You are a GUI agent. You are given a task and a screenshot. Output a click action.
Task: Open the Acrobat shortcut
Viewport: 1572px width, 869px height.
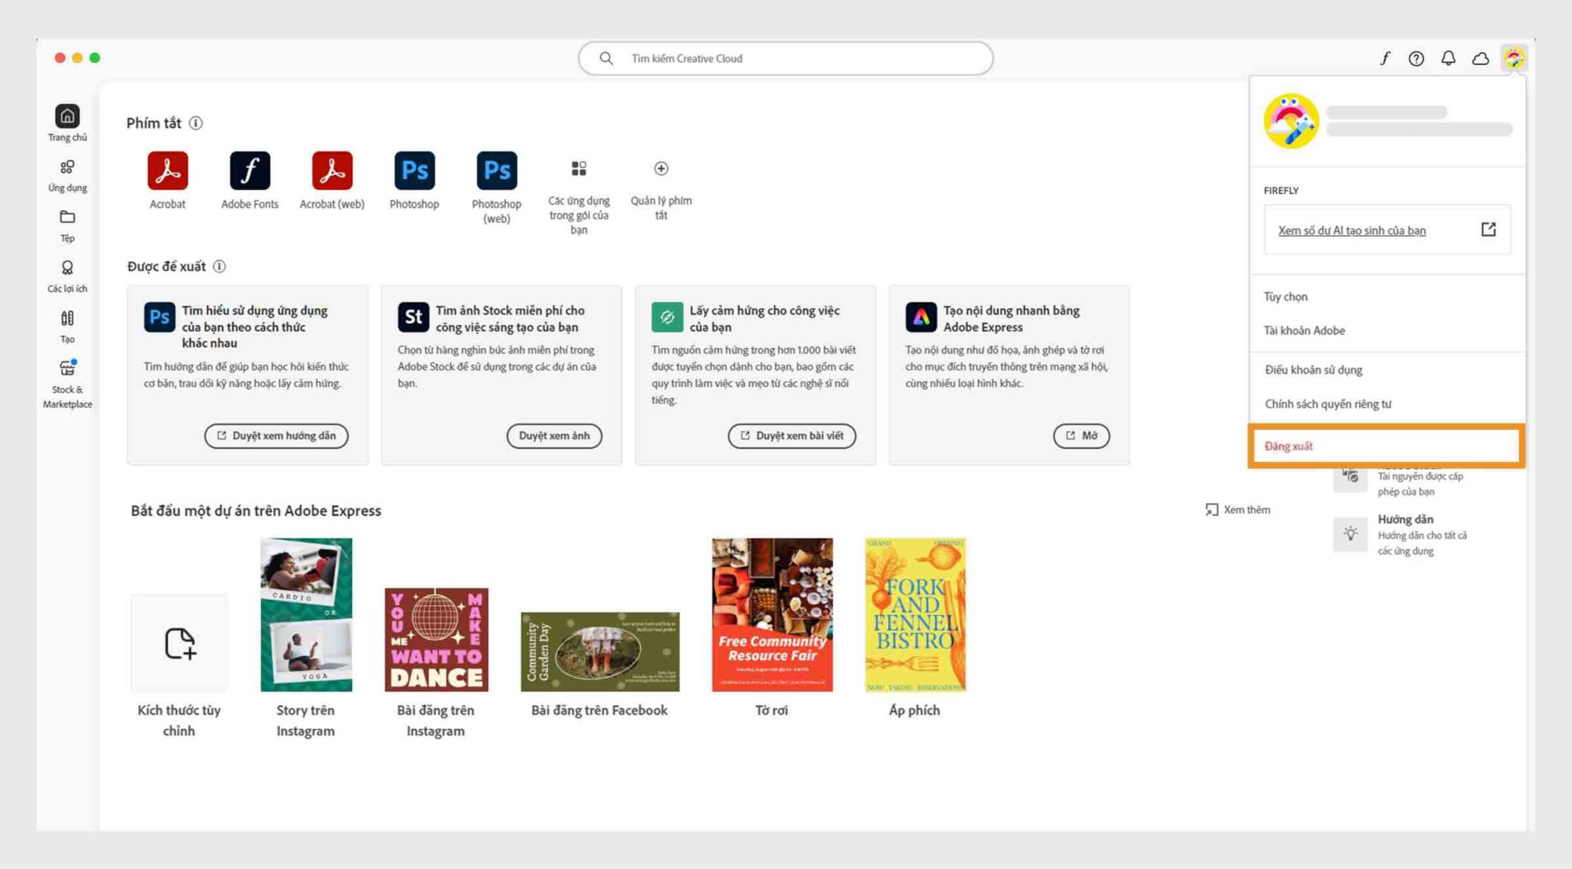point(167,172)
